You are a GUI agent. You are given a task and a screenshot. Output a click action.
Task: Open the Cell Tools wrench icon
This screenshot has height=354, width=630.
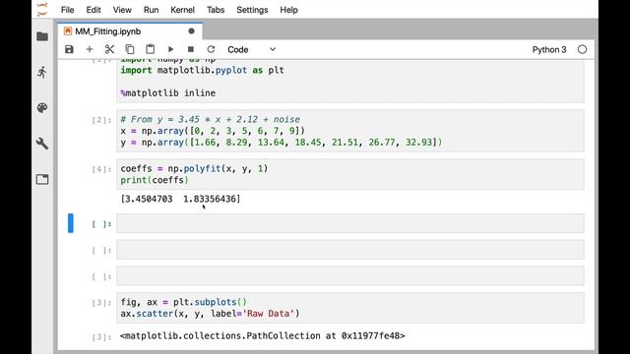(42, 144)
